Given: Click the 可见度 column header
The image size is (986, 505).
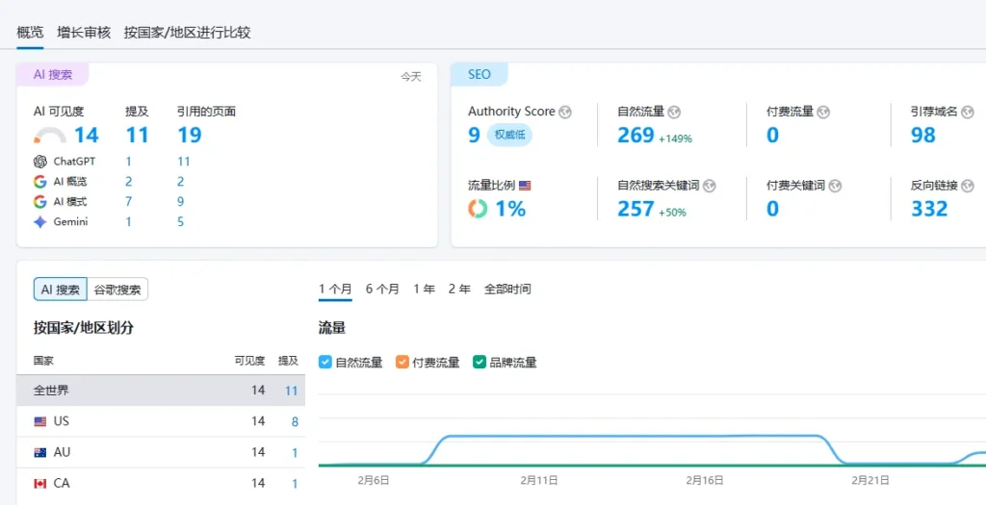Looking at the screenshot, I should click(249, 361).
